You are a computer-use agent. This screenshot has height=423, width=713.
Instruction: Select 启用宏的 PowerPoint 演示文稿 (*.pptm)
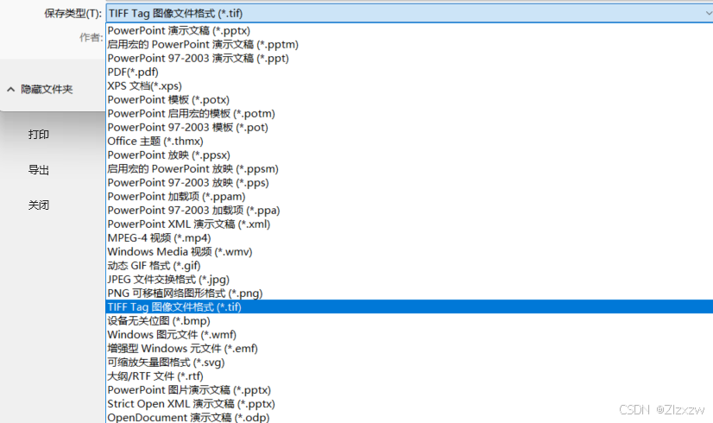click(x=409, y=45)
